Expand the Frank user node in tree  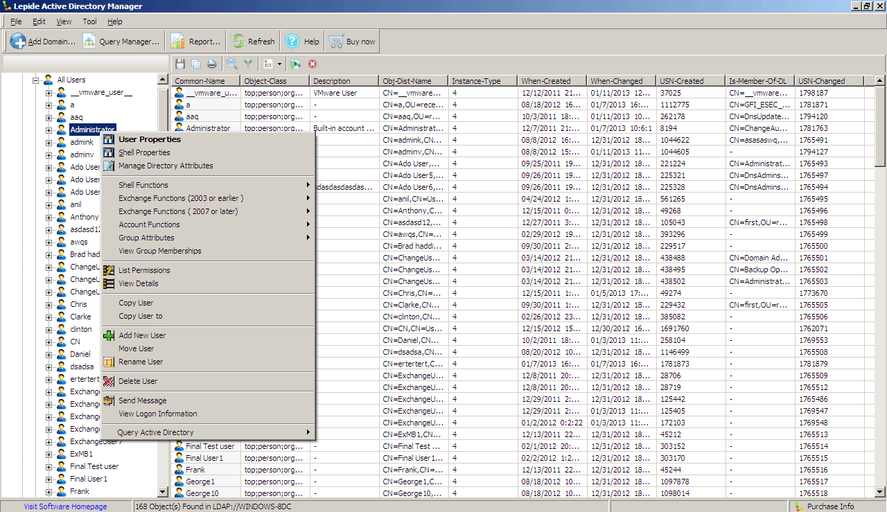[x=49, y=491]
